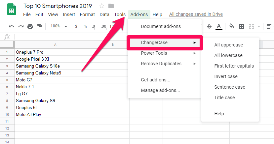
Task: Expand the Remove Duplicates submenu
Action: click(x=165, y=64)
